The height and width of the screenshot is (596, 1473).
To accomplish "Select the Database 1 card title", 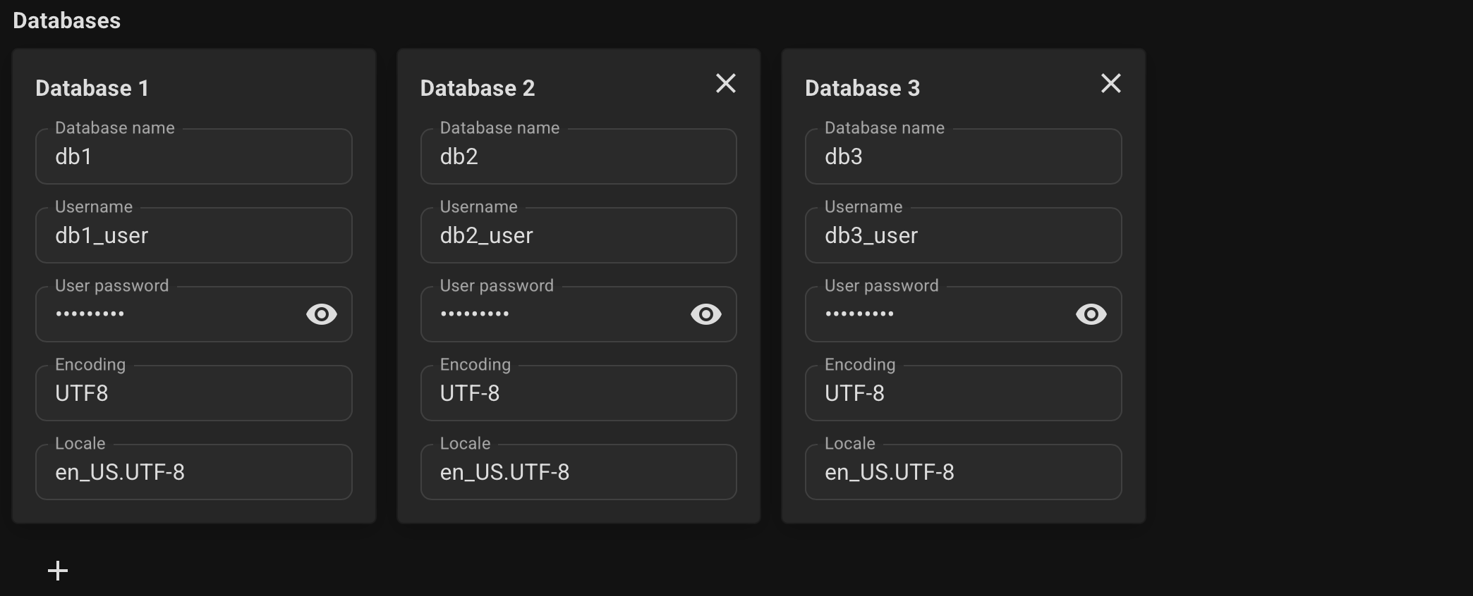I will point(92,88).
